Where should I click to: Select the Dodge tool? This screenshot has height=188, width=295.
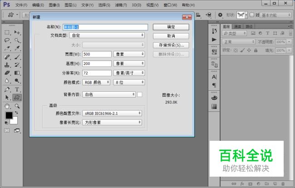click(17, 81)
